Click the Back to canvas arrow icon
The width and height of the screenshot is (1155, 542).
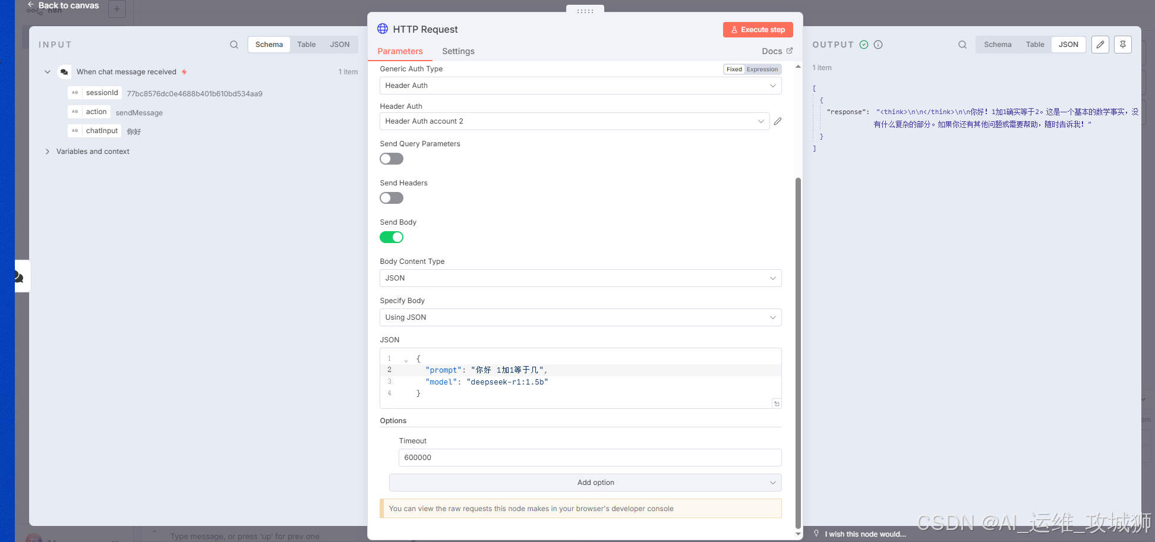point(31,5)
